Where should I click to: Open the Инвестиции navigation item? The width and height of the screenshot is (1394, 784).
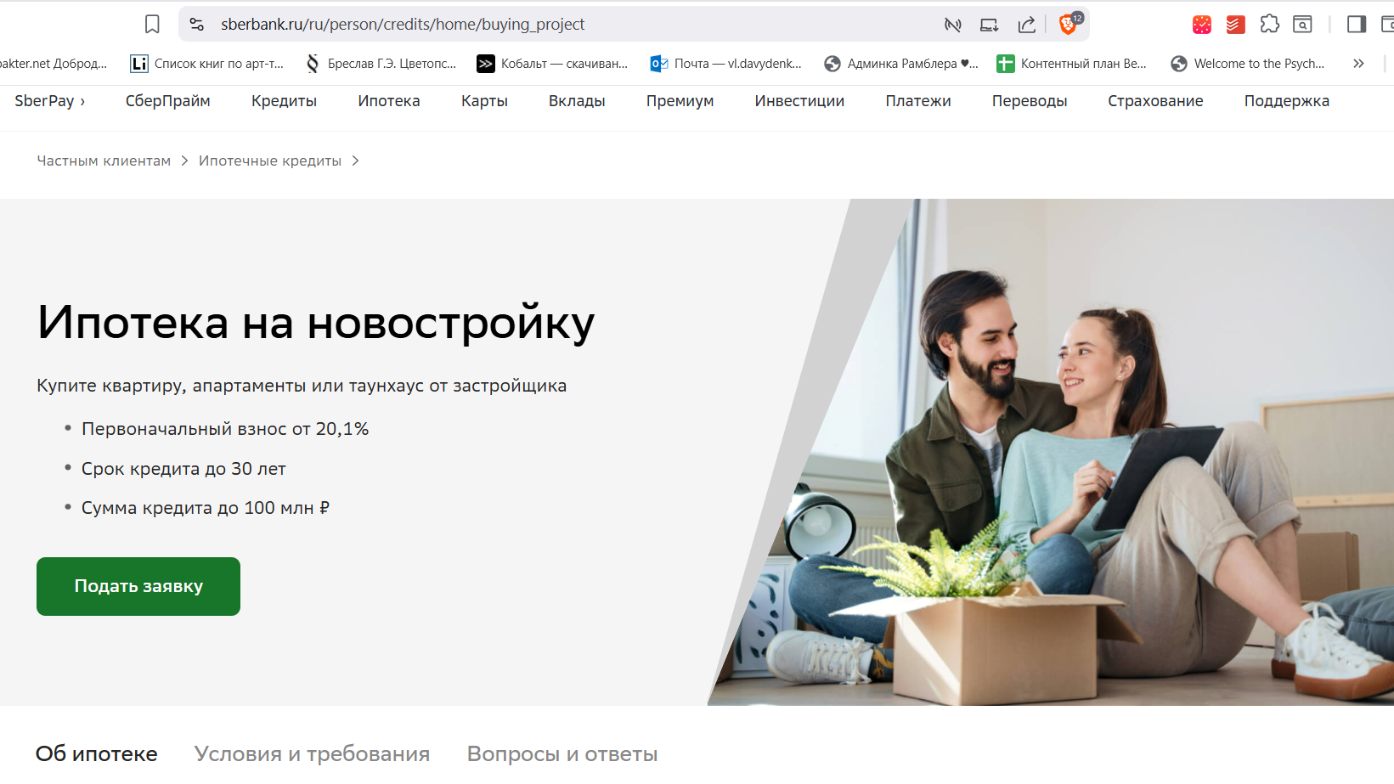[799, 101]
